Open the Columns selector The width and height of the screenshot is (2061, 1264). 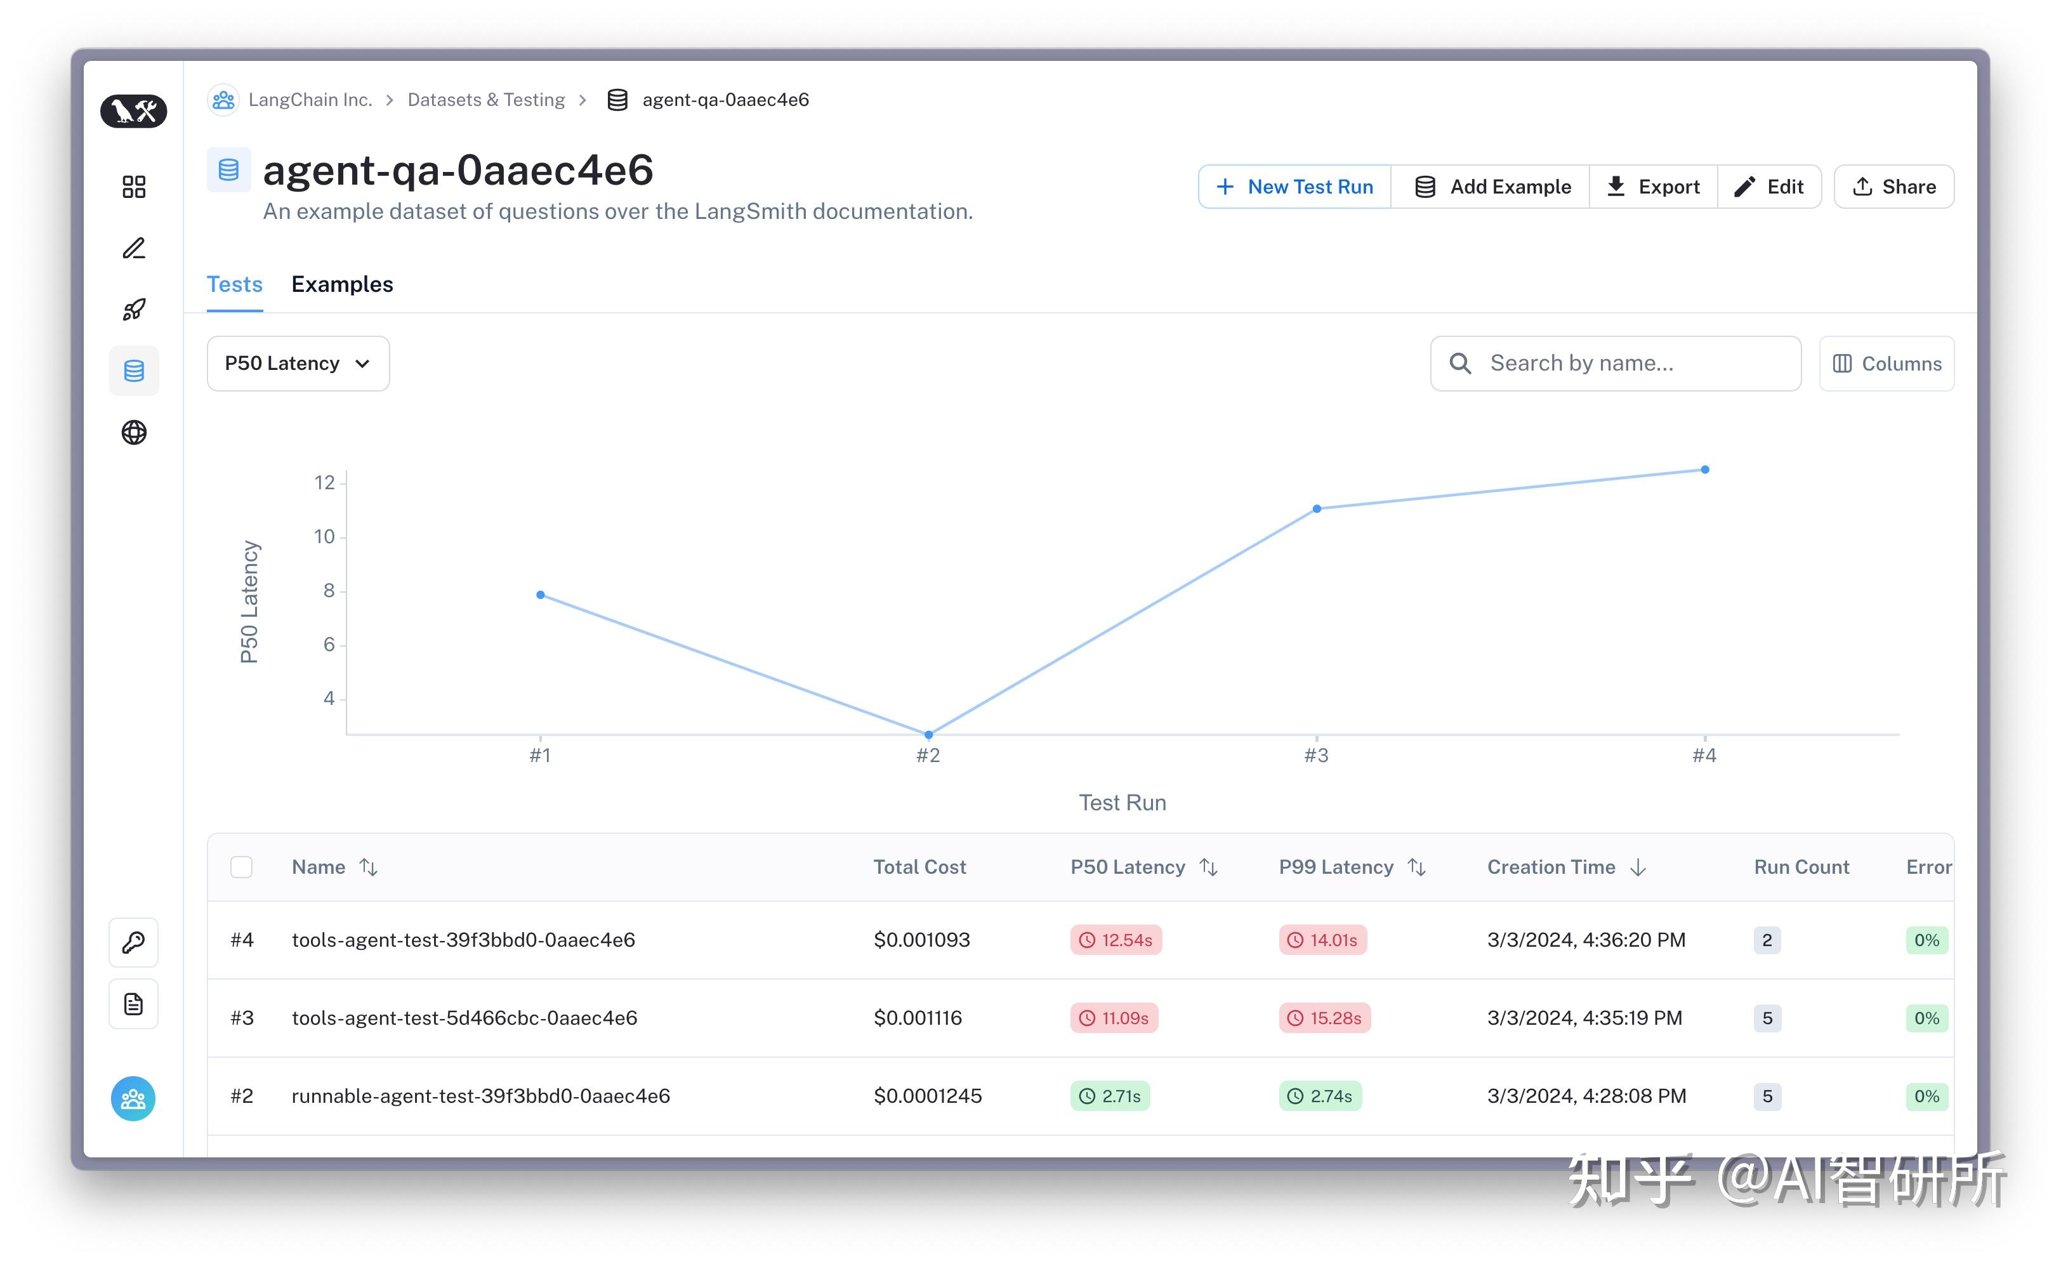click(x=1886, y=364)
